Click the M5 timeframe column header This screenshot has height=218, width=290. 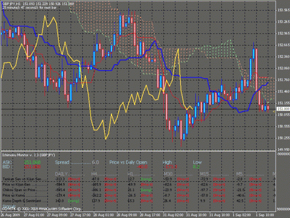[x=239, y=174]
